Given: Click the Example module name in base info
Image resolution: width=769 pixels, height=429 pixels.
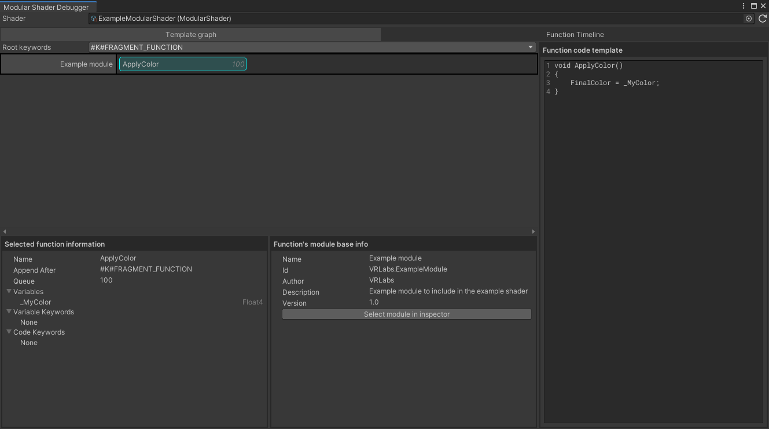Looking at the screenshot, I should click(x=395, y=258).
